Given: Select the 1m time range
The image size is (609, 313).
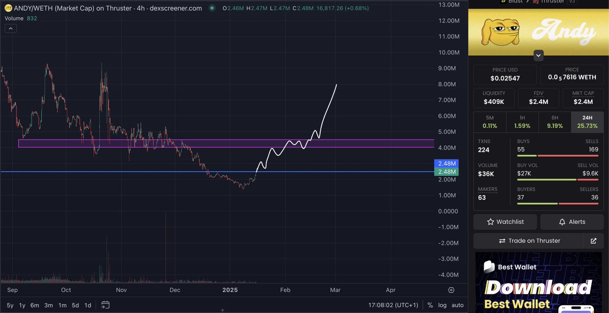Looking at the screenshot, I should click(x=62, y=305).
